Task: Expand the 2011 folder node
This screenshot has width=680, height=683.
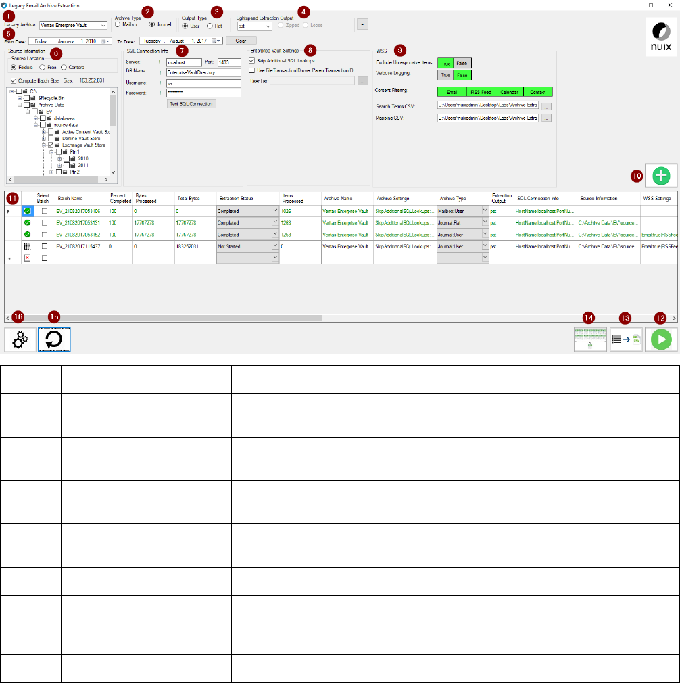Action: tap(59, 166)
